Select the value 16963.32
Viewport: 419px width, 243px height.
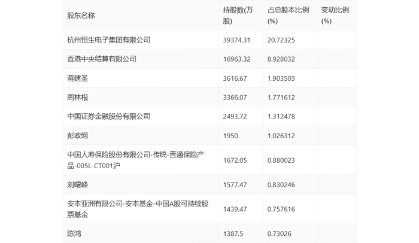click(237, 59)
